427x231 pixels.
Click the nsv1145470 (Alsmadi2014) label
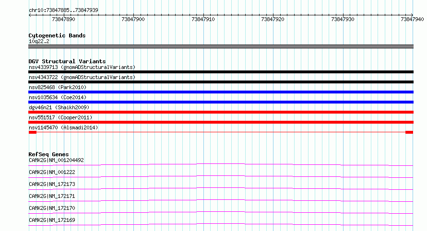tap(63, 127)
